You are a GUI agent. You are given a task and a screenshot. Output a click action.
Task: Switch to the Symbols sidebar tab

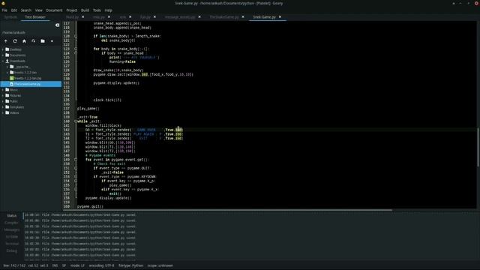coord(10,17)
